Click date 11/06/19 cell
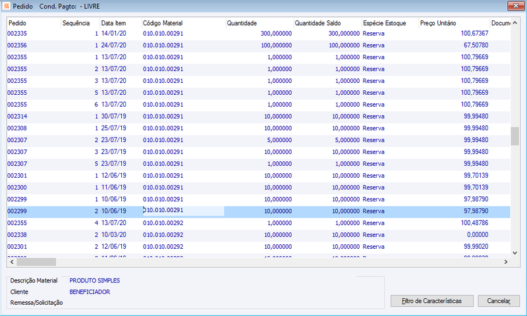The width and height of the screenshot is (527, 316). 113,188
